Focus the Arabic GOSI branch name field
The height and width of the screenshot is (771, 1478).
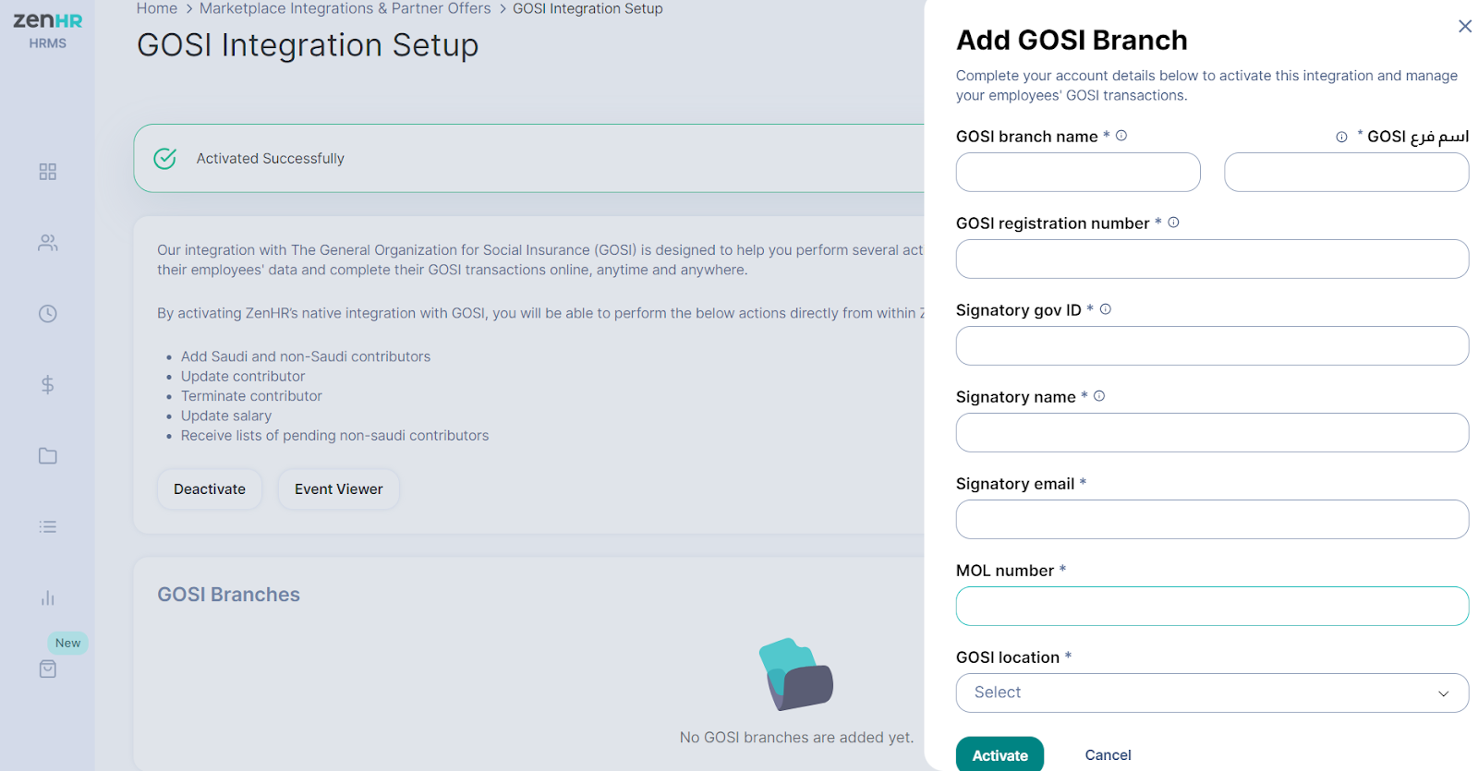point(1347,173)
